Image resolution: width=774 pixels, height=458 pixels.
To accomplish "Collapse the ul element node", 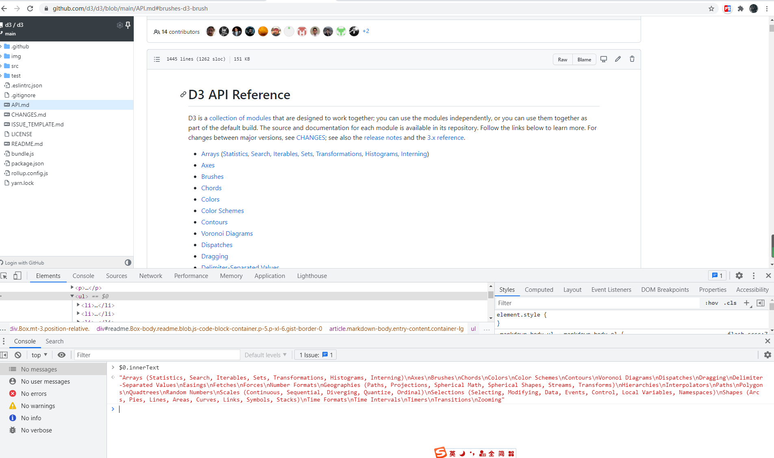I will [x=72, y=296].
